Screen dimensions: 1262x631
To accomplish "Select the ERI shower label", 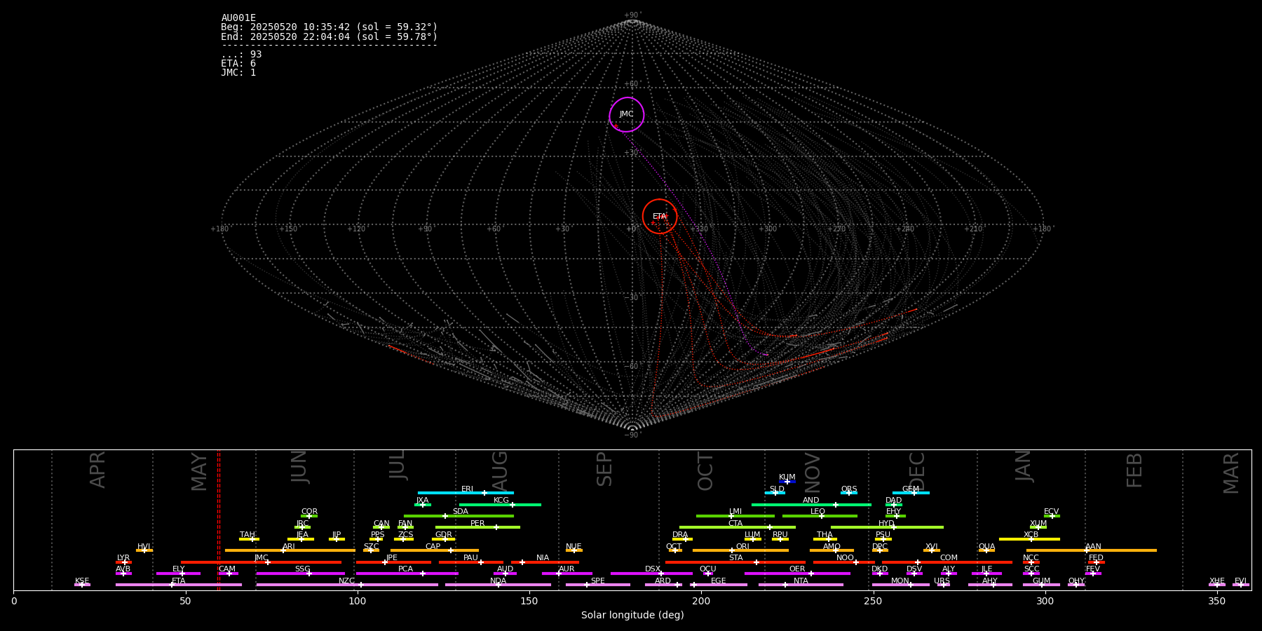I will click(467, 489).
